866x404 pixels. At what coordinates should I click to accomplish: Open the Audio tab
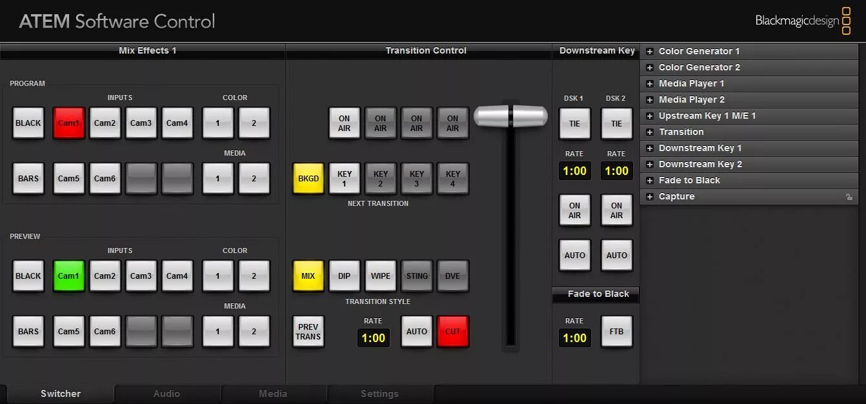(x=167, y=394)
